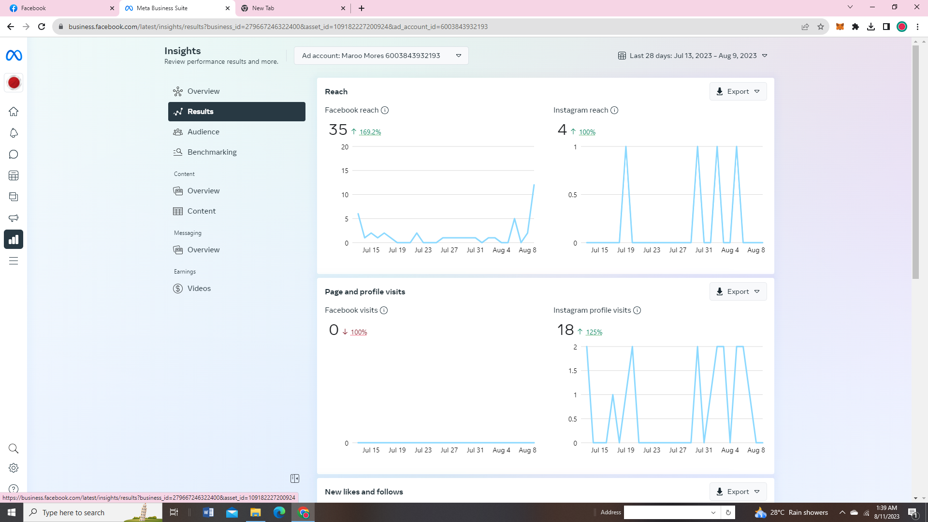This screenshot has height=522, width=928.
Task: Open Audience menu item
Action: coord(237,132)
